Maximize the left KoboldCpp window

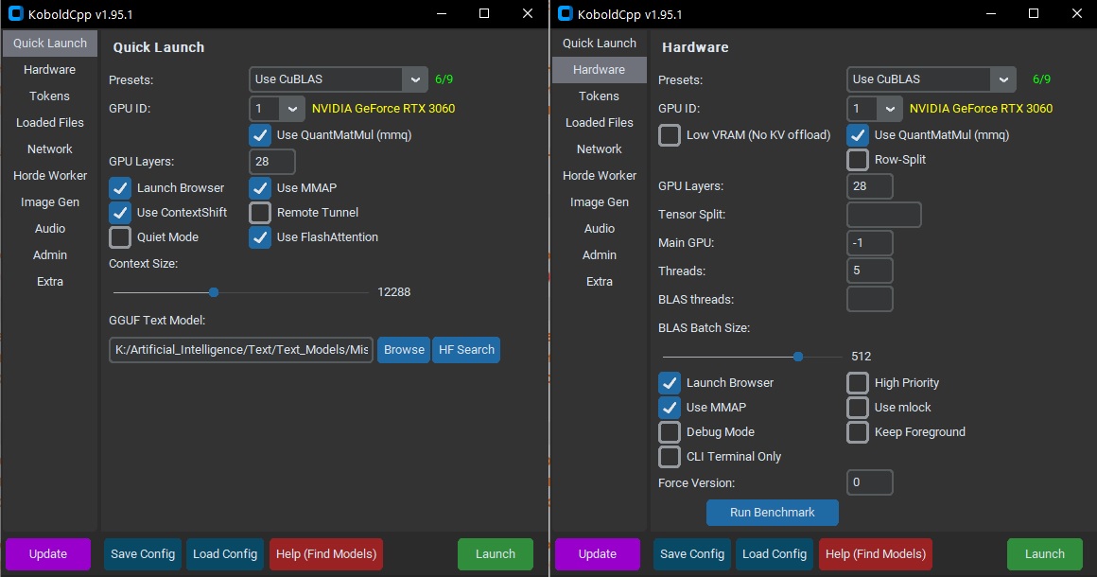483,13
